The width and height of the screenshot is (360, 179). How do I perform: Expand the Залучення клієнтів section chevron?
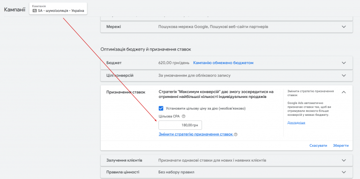coord(344,160)
